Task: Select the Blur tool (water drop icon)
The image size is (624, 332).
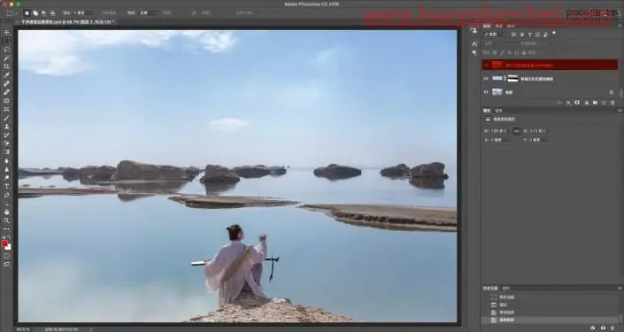Action: [x=6, y=161]
